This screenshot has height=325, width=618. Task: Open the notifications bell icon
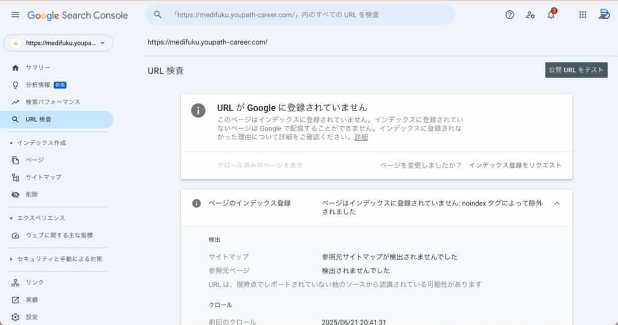pos(551,15)
